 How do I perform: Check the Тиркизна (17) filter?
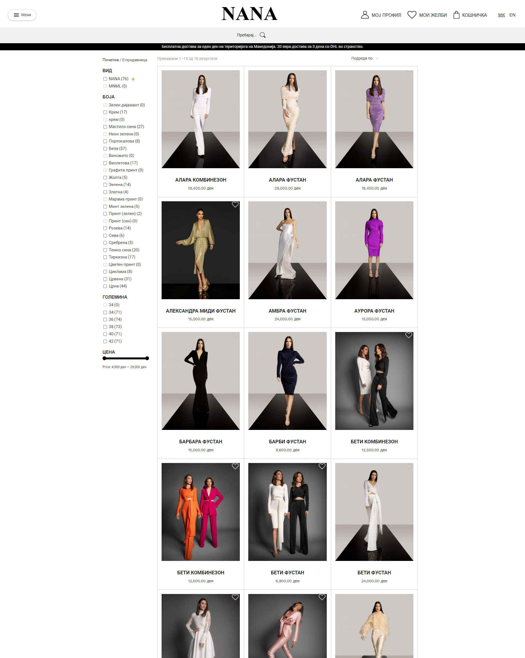pos(105,257)
